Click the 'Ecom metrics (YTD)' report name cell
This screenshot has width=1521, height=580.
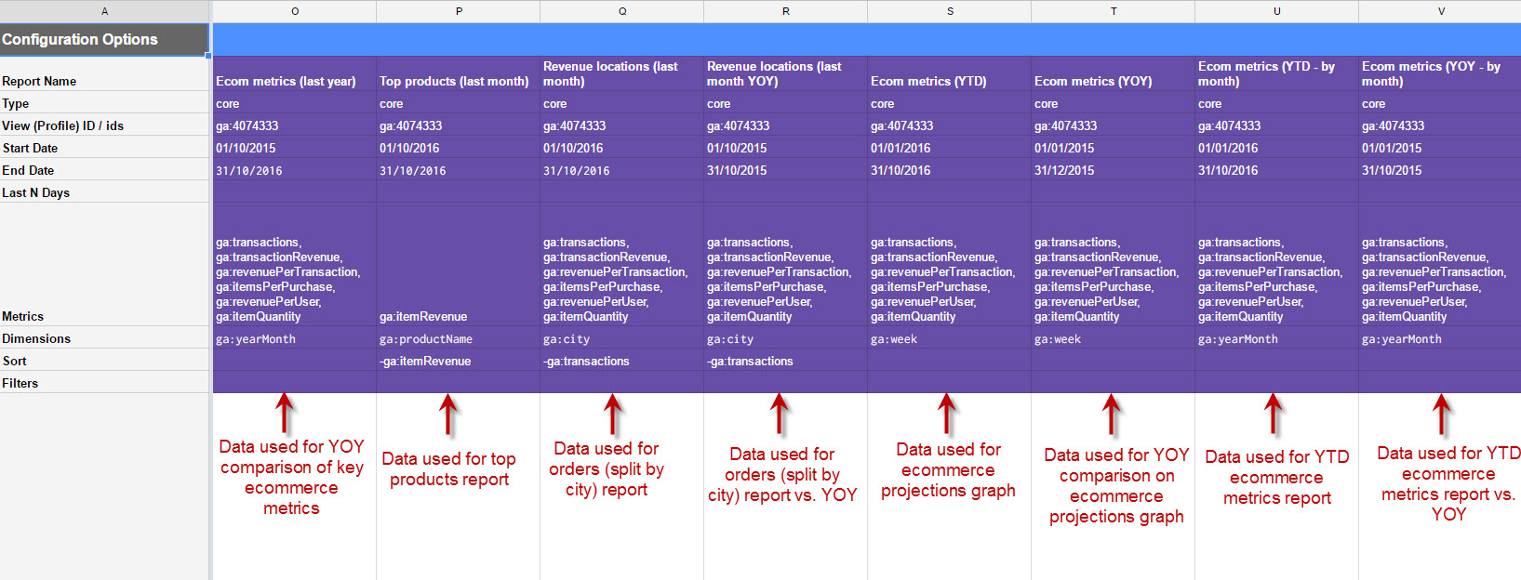pyautogui.click(x=950, y=73)
